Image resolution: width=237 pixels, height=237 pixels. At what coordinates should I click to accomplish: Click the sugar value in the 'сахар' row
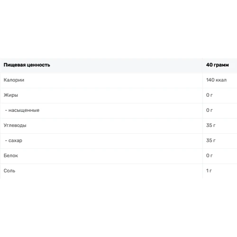point(210,140)
